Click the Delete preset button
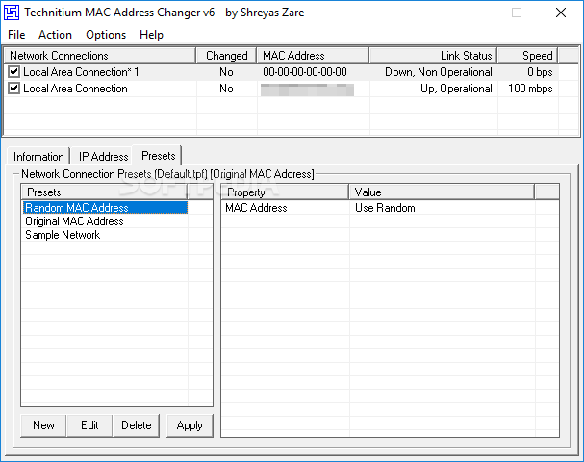584x462 pixels. click(137, 425)
